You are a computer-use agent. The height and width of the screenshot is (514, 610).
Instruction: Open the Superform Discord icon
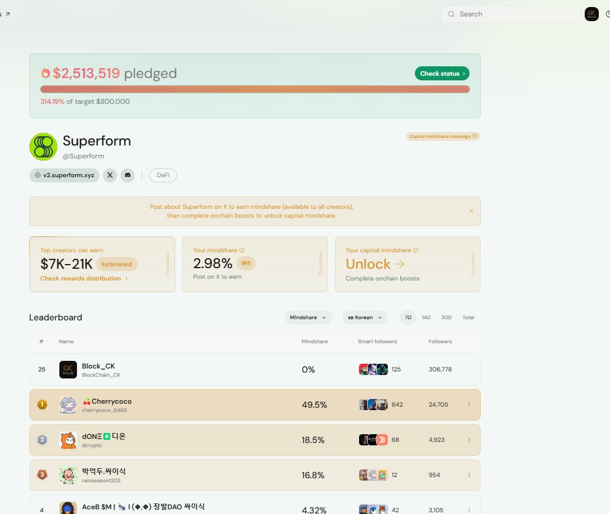(128, 175)
